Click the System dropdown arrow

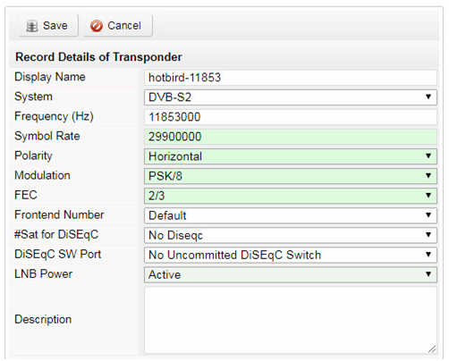428,97
